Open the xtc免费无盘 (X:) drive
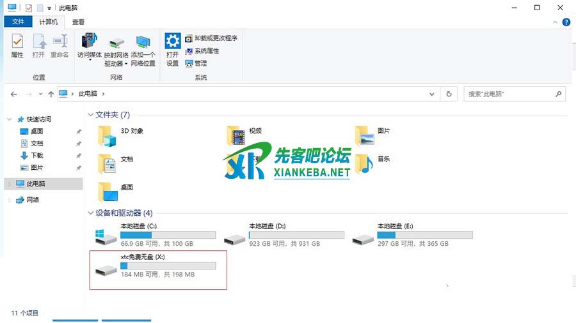 105,269
